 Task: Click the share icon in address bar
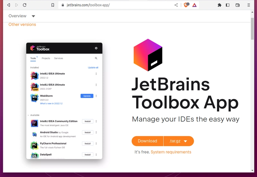[176, 5]
